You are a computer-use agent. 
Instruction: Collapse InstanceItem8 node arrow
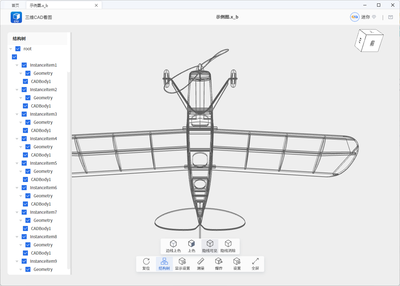(17, 237)
